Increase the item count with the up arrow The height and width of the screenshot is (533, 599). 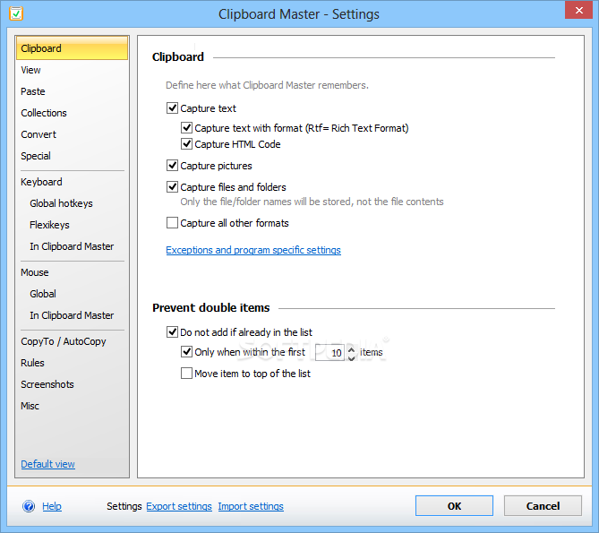(352, 348)
